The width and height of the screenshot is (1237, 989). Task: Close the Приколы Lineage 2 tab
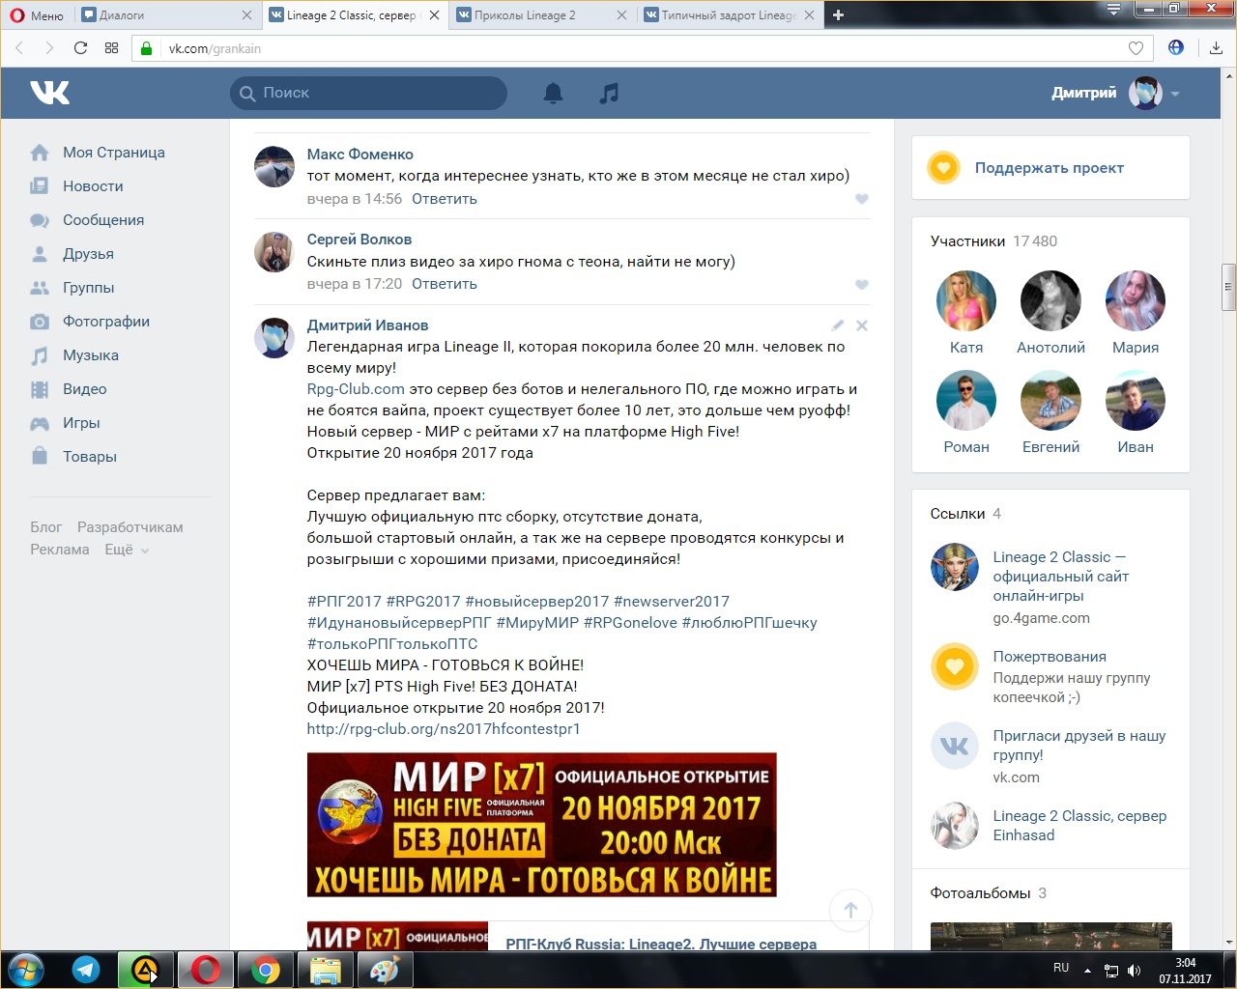tap(621, 14)
